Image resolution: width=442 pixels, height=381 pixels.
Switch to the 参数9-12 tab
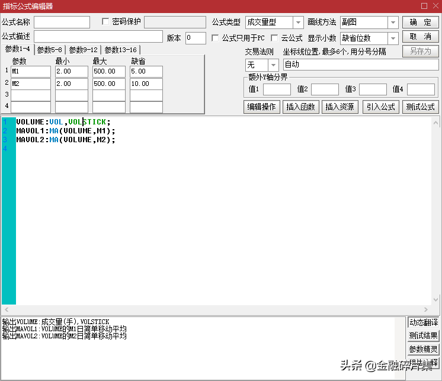point(83,50)
